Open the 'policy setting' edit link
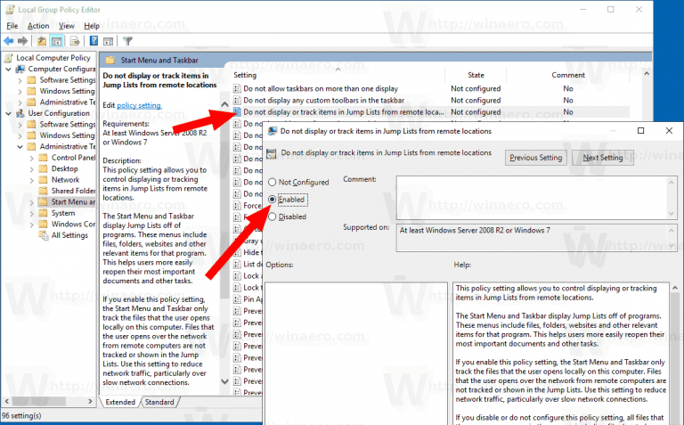684x425 pixels. (x=140, y=105)
